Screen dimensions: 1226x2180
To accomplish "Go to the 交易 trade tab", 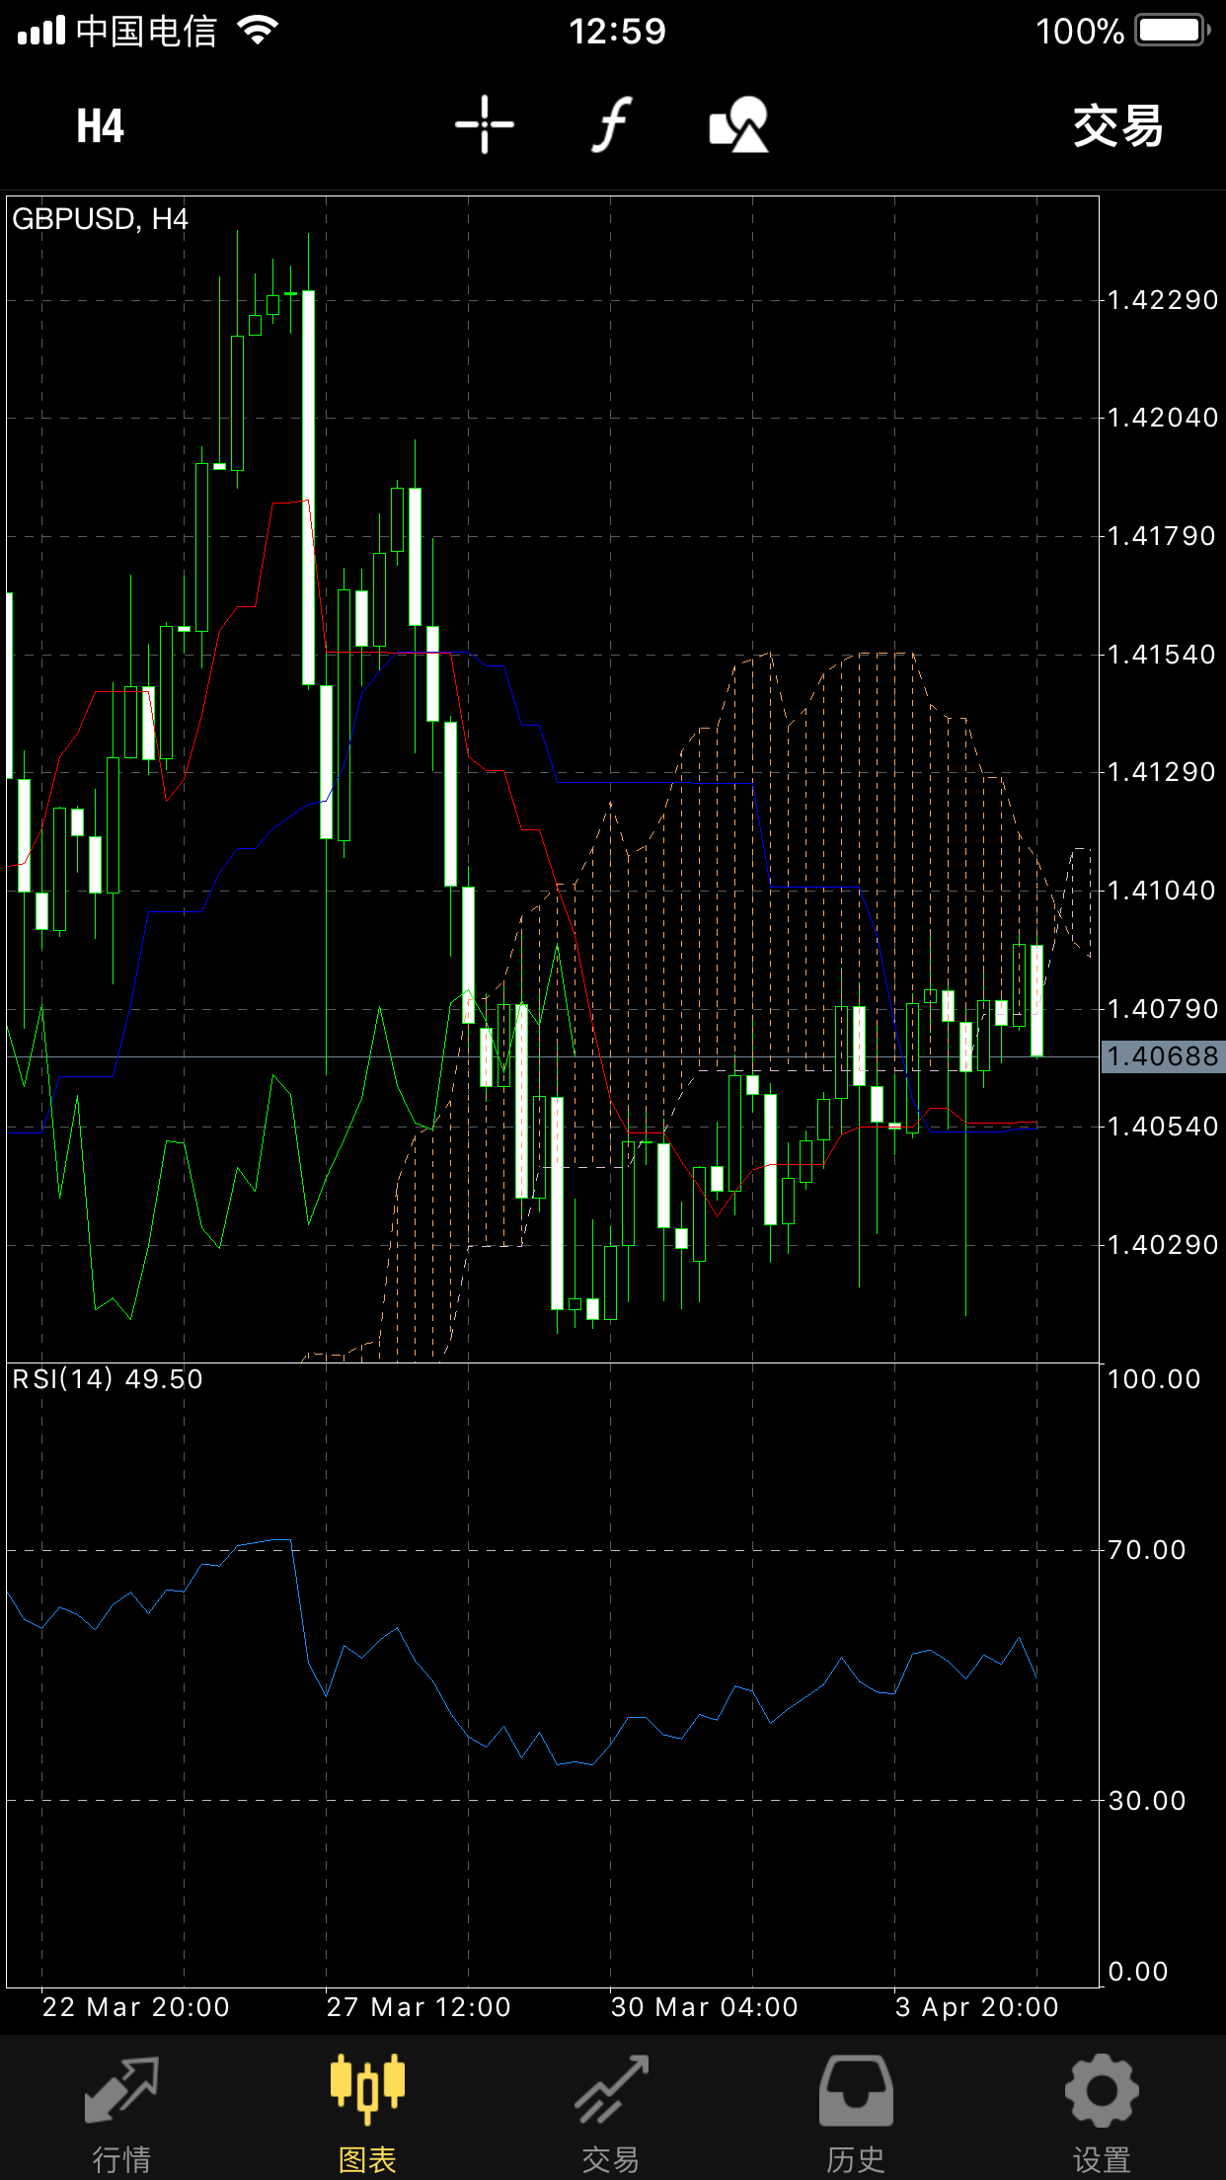I will tap(611, 2116).
